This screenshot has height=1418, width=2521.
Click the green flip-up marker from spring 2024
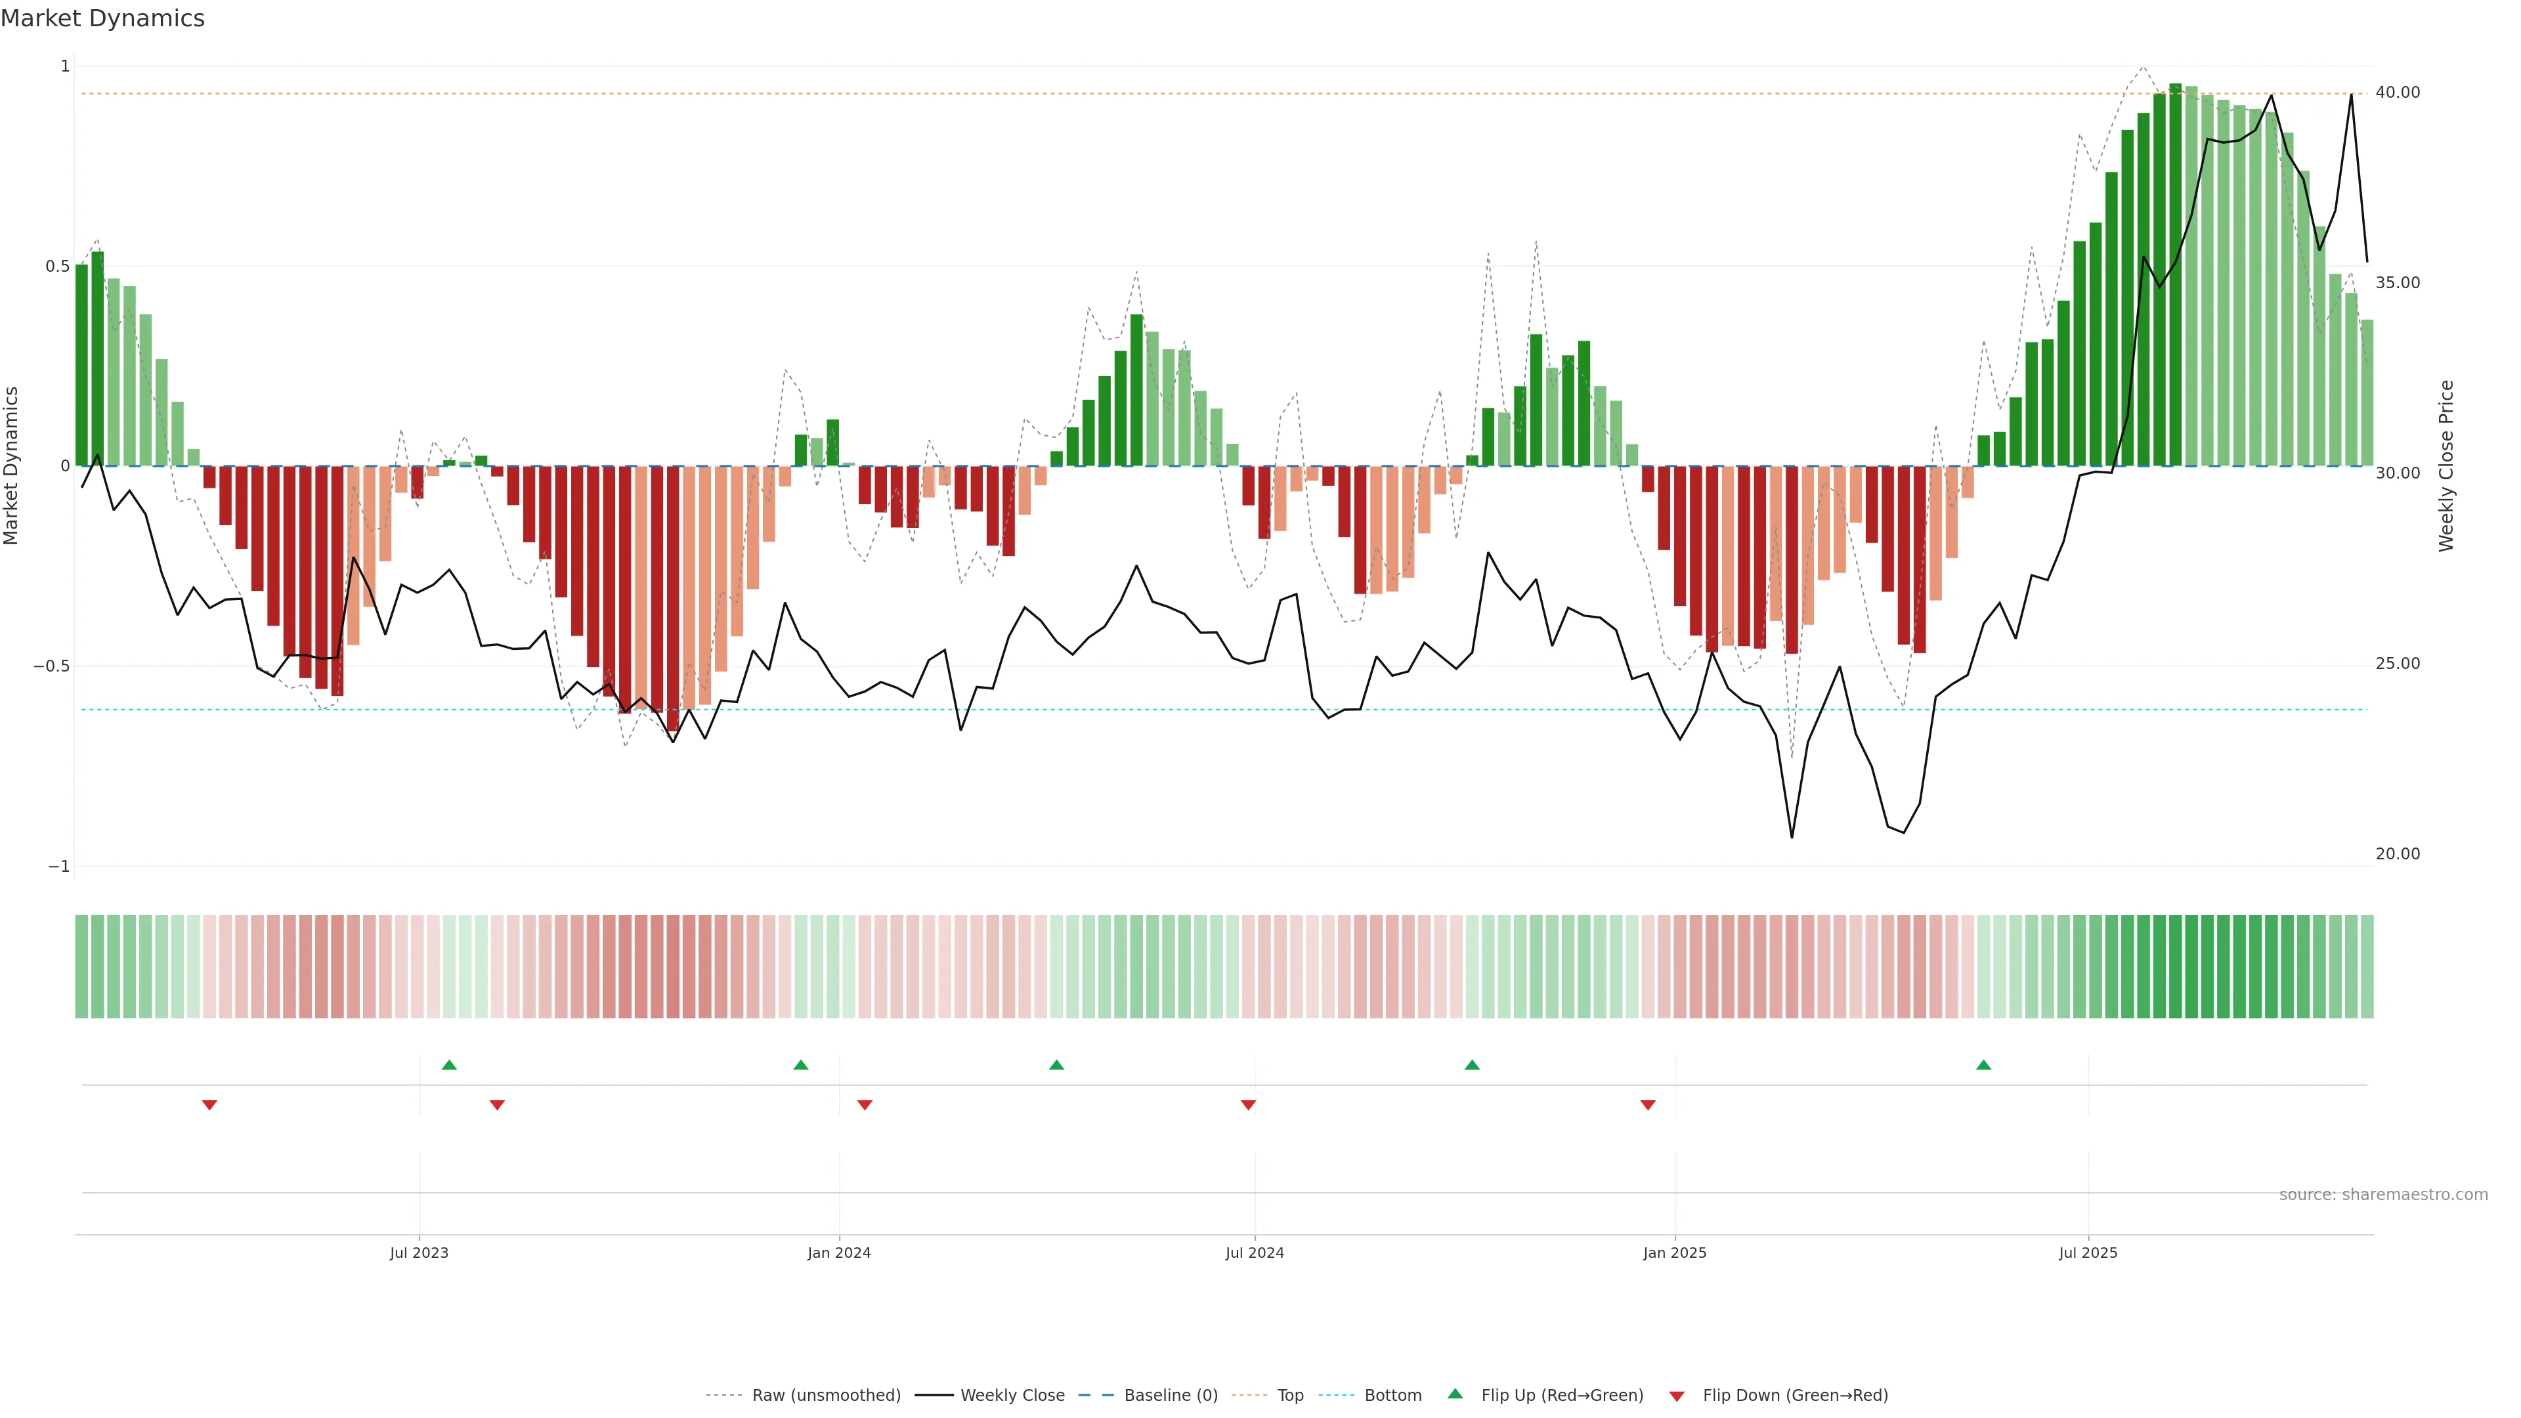(x=1056, y=1065)
